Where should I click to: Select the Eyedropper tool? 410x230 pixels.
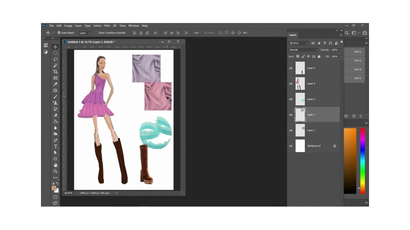[55, 84]
